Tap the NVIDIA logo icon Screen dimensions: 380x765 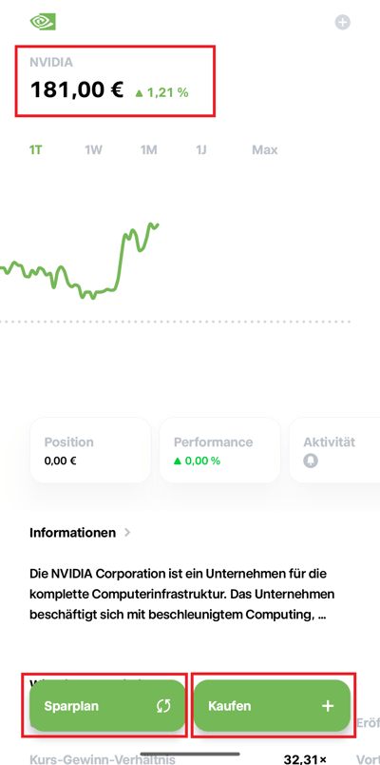click(43, 22)
